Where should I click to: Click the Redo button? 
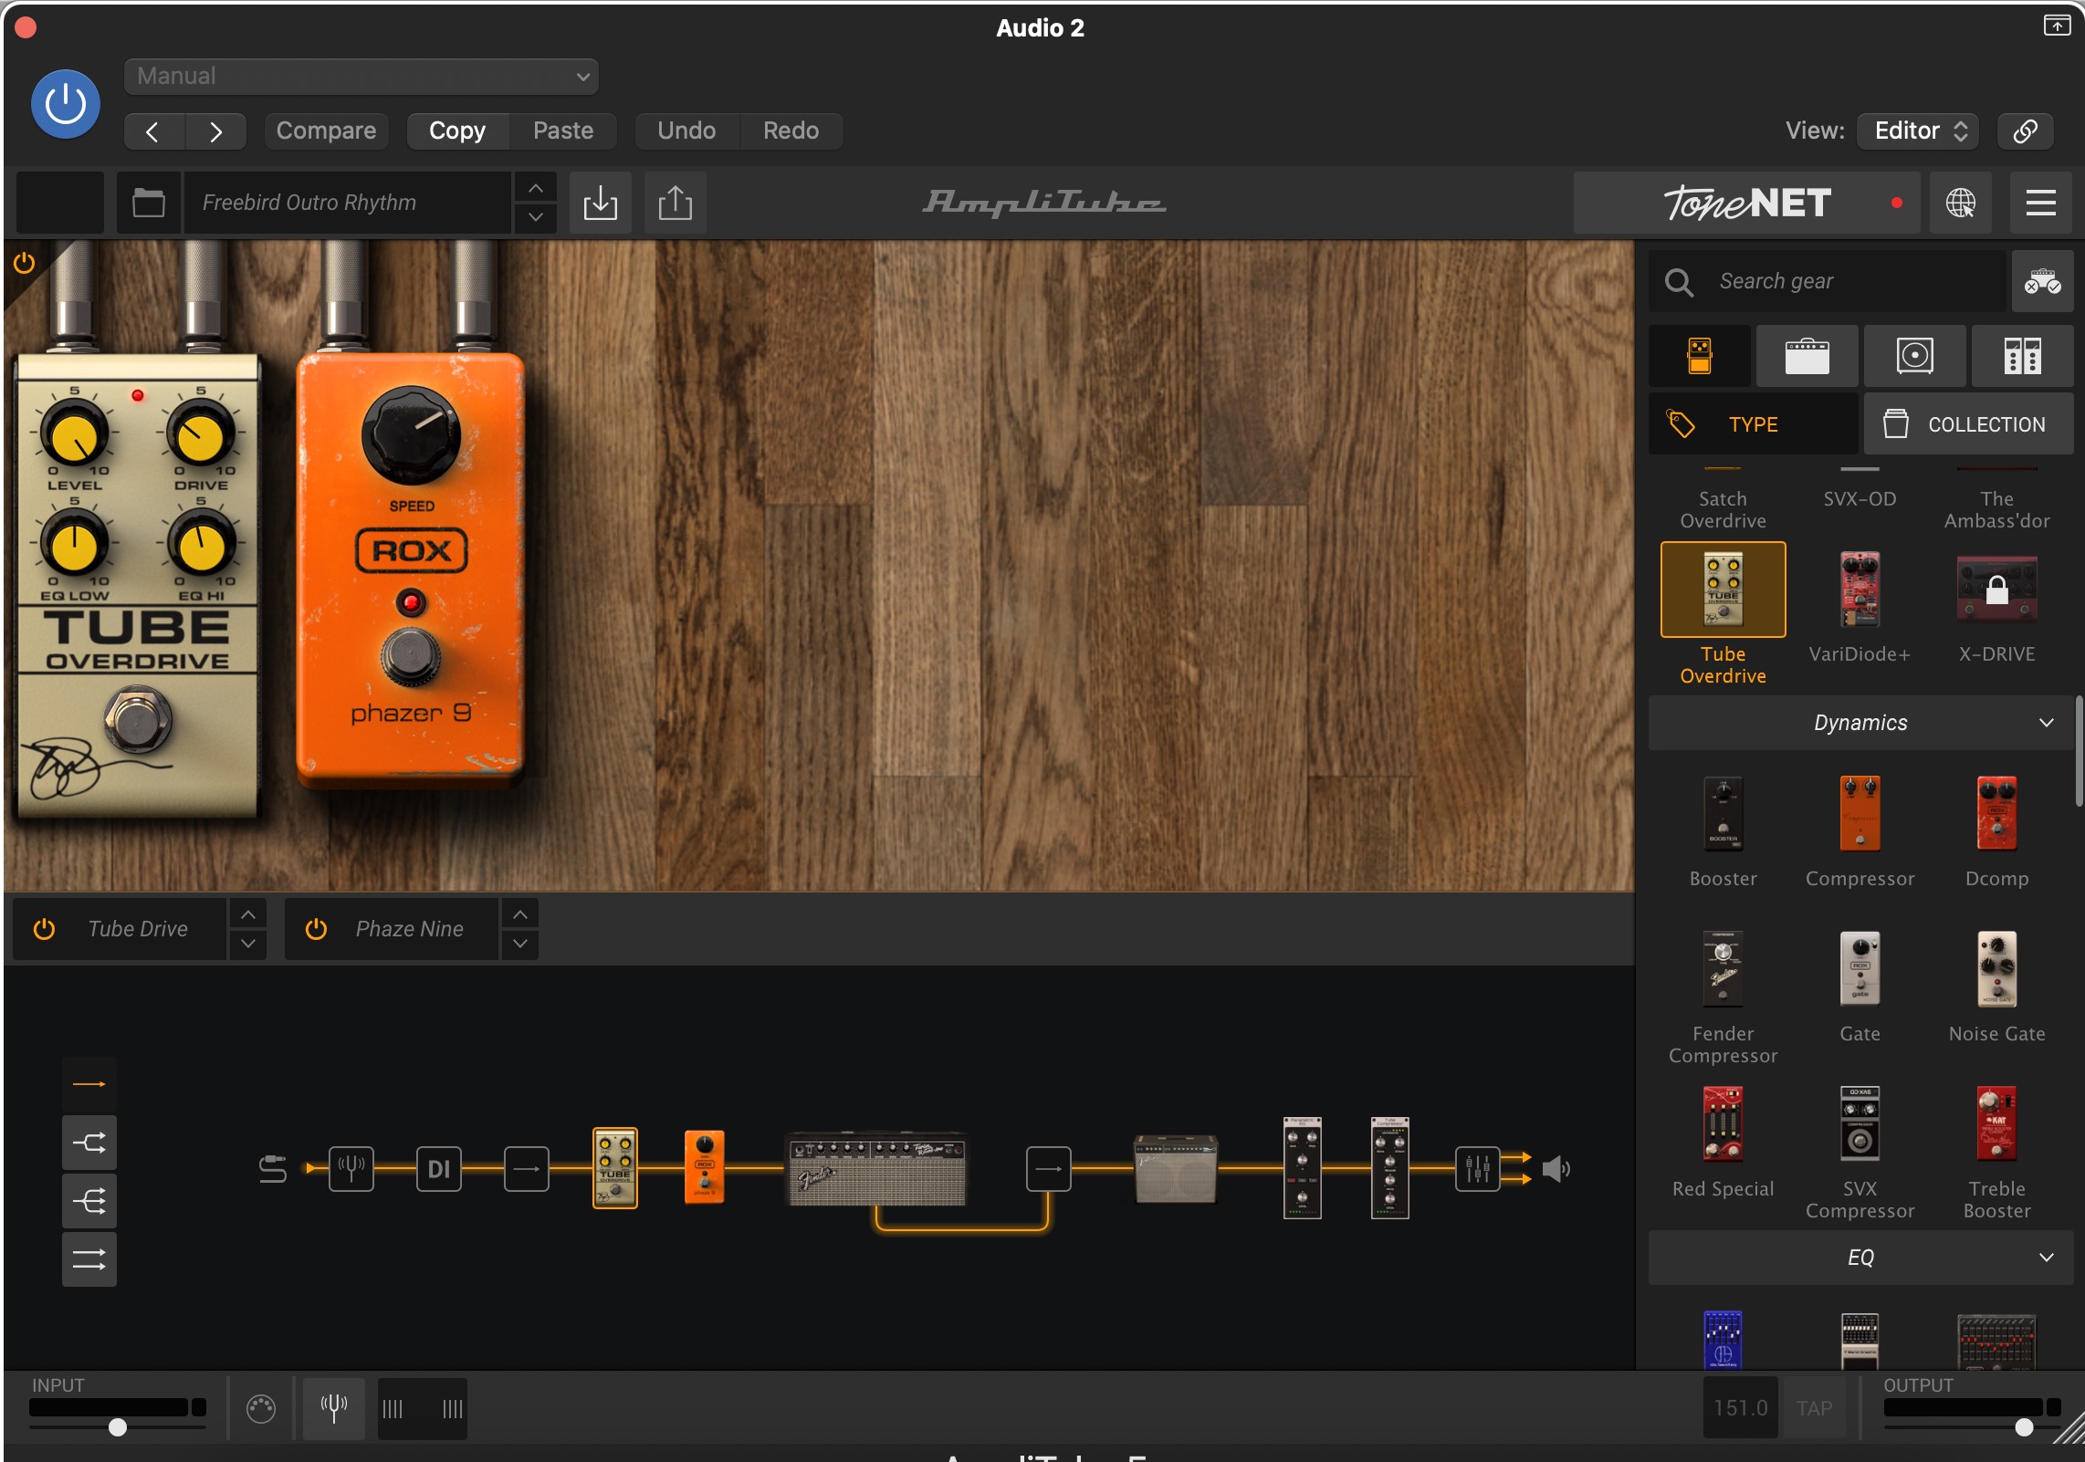(x=791, y=131)
